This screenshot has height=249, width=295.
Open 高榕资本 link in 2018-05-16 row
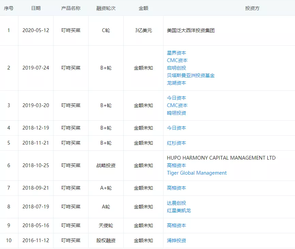click(x=176, y=225)
